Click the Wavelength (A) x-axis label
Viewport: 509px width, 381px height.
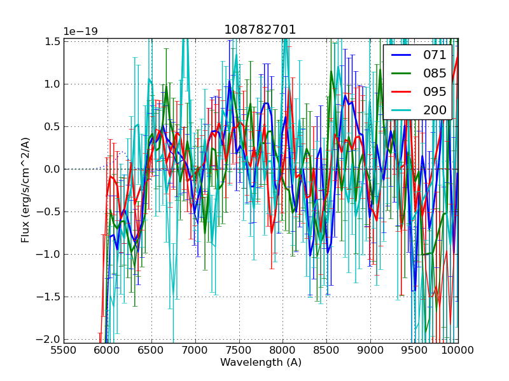(261, 363)
